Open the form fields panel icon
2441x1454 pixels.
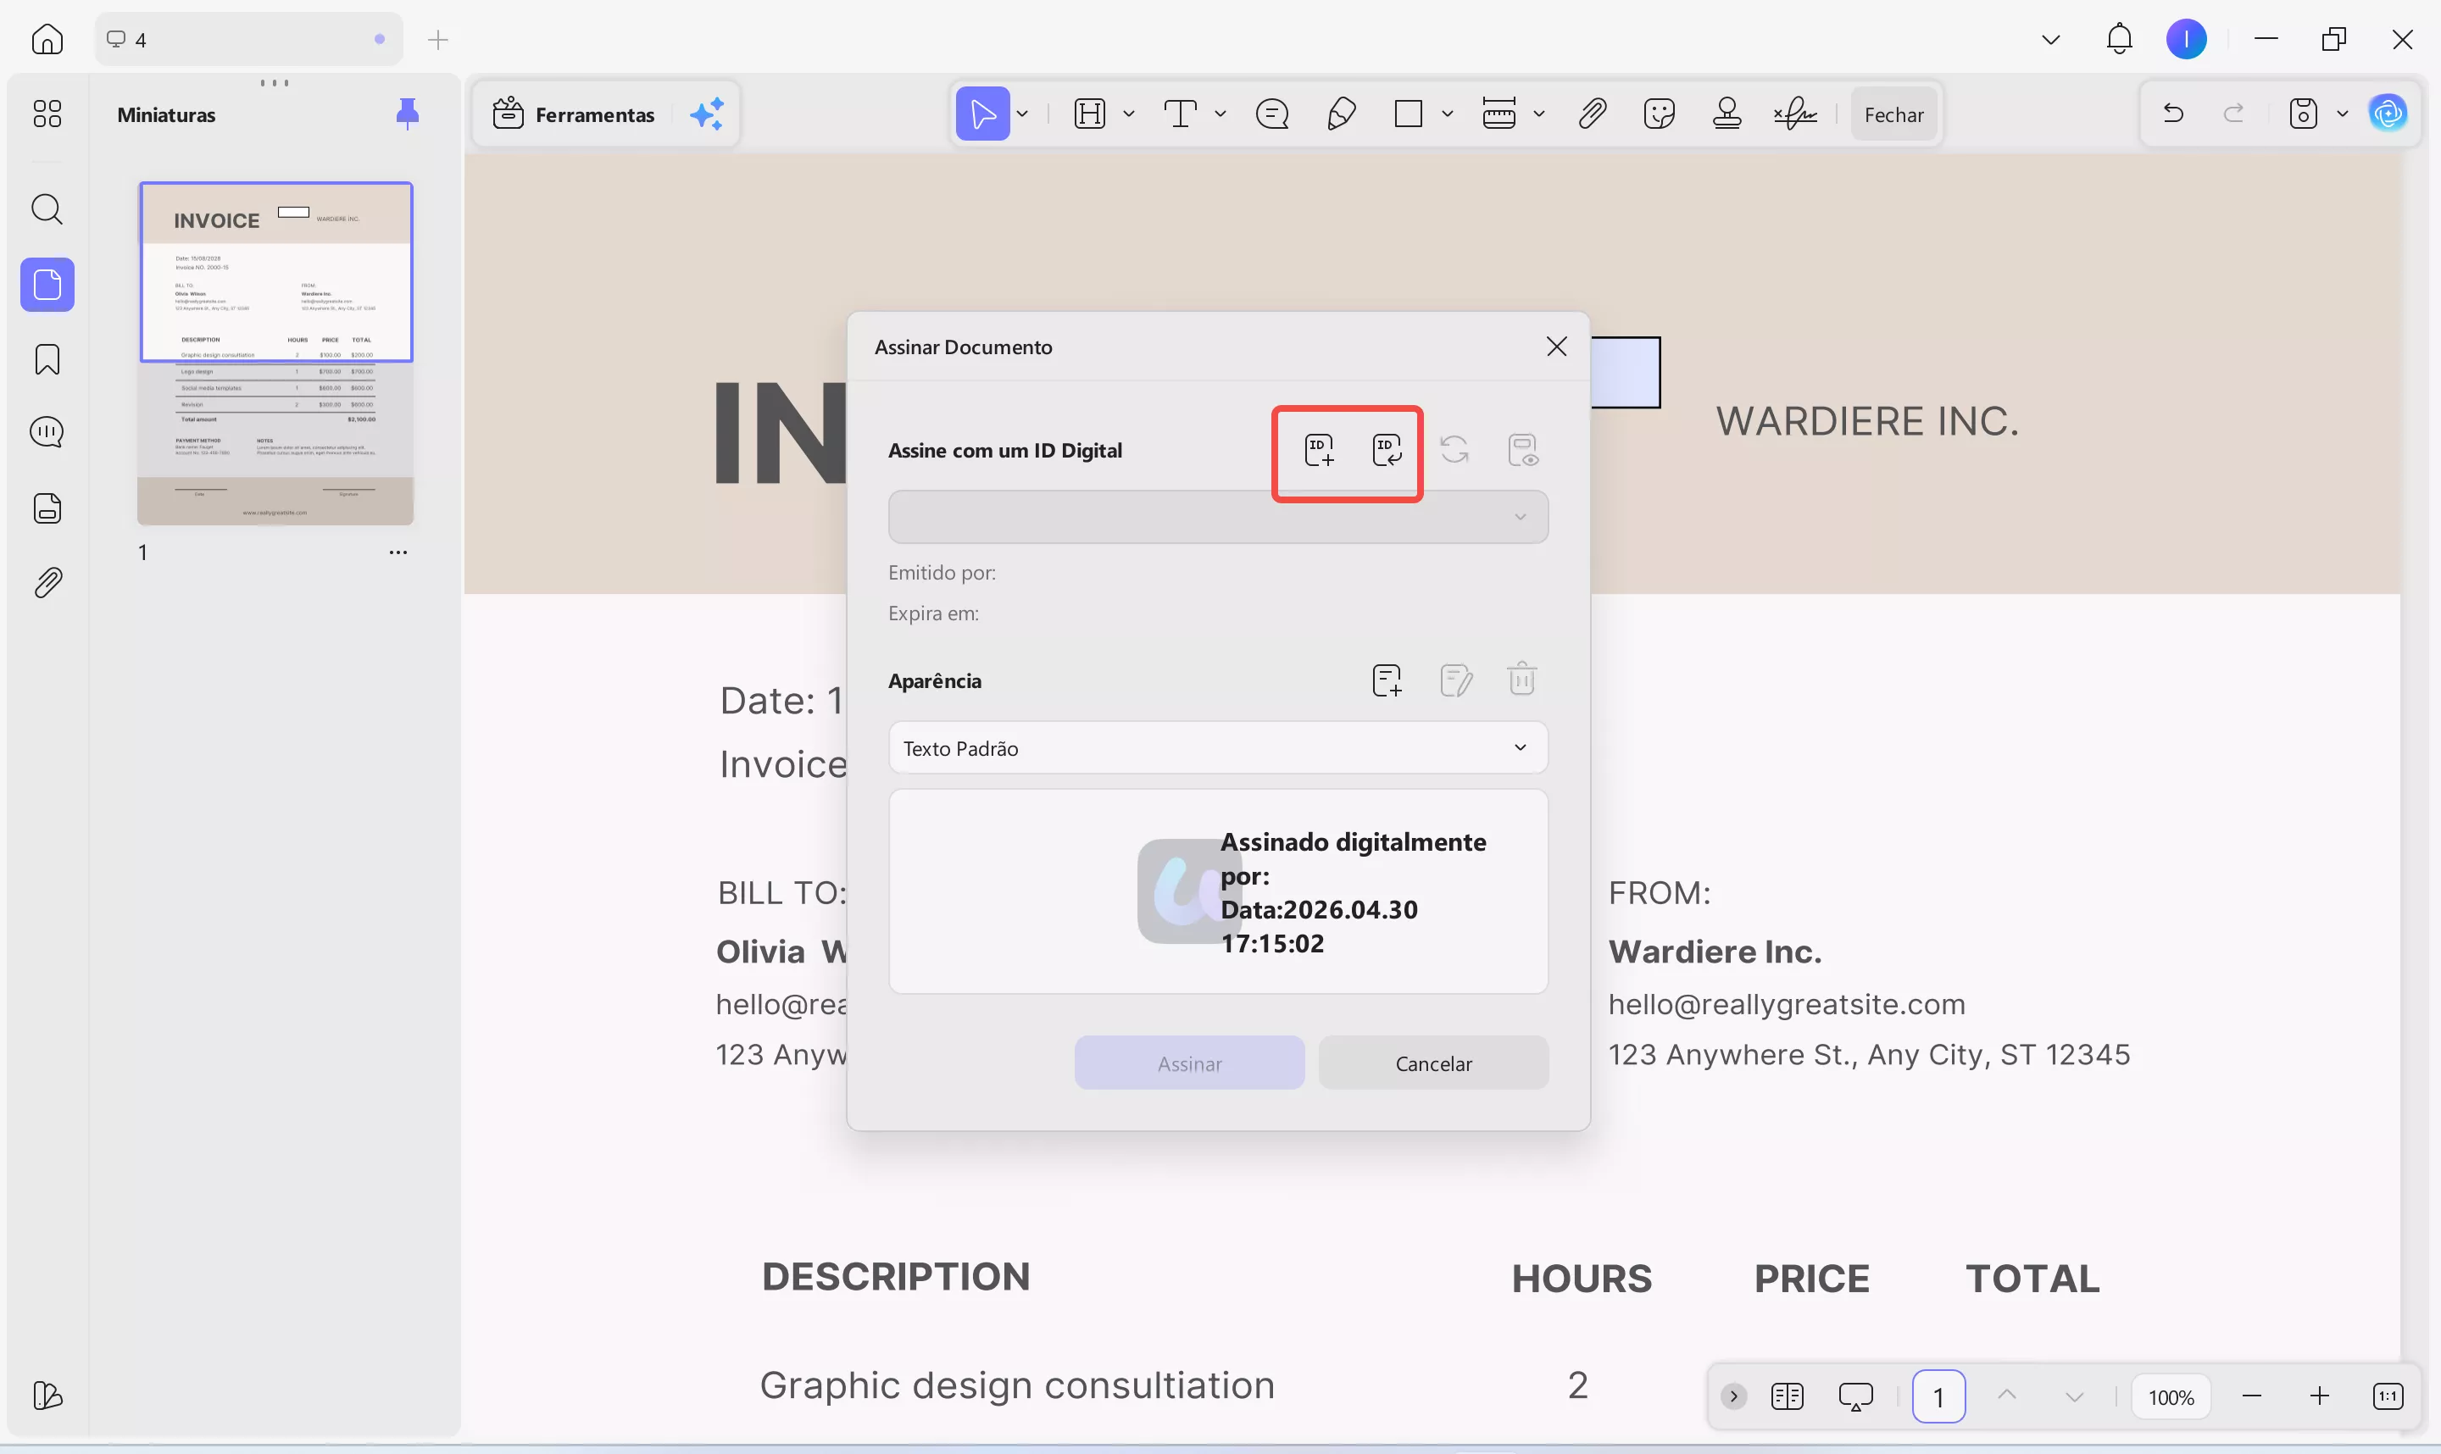[x=47, y=508]
